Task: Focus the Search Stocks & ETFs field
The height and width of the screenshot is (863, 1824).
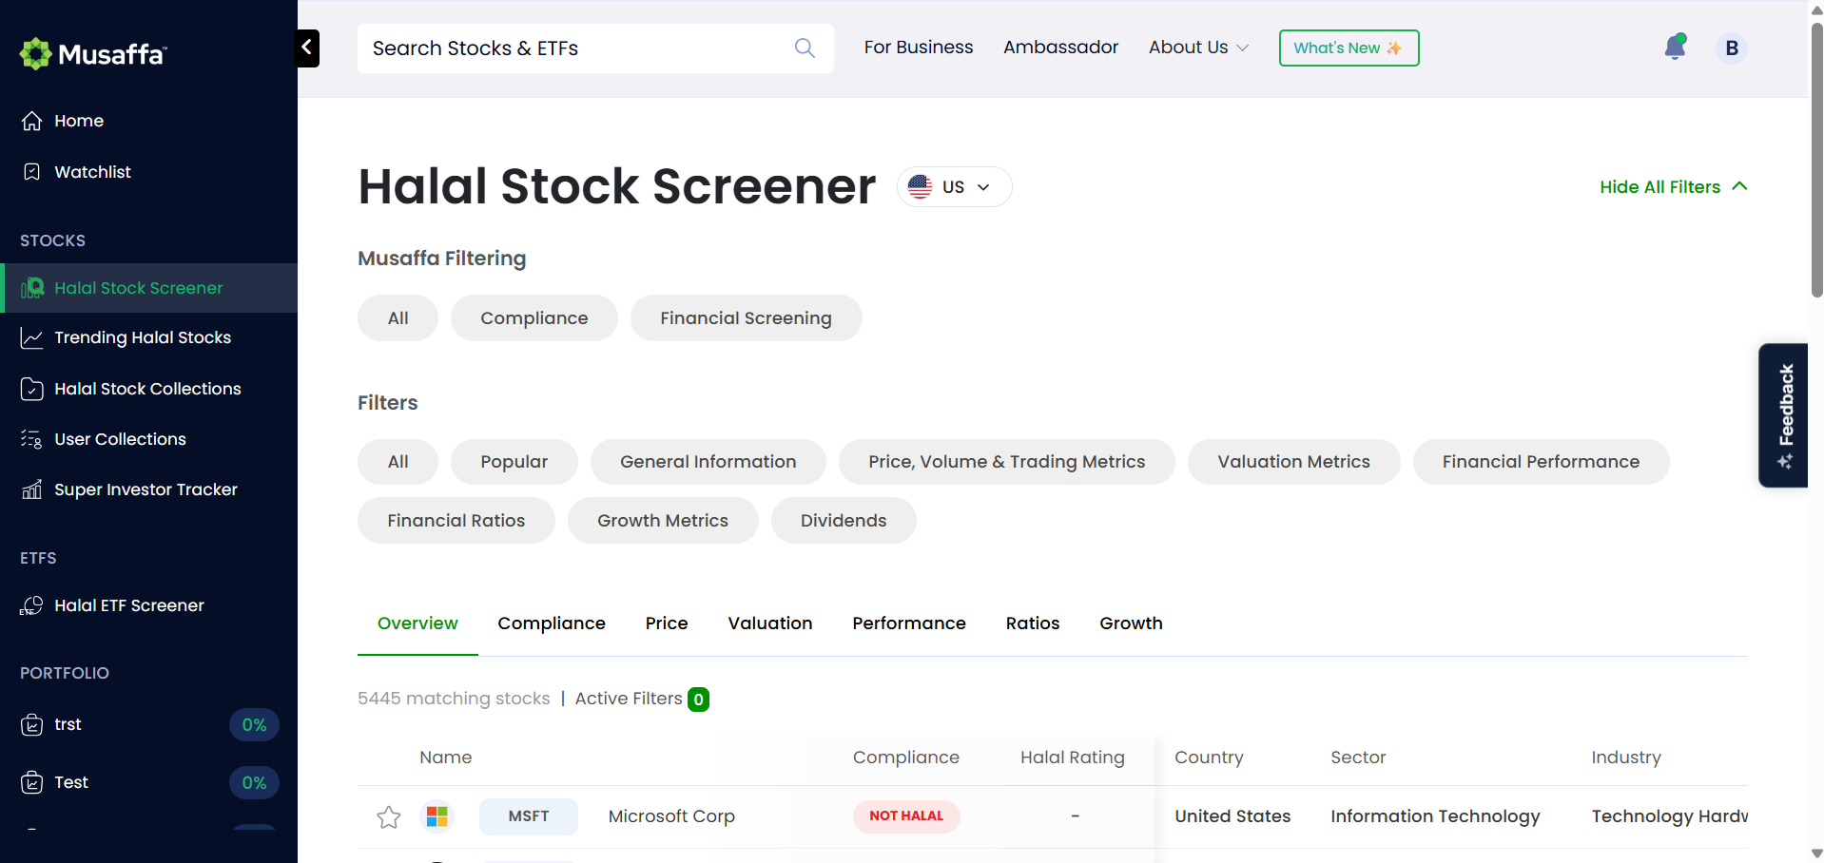Action: tap(595, 48)
